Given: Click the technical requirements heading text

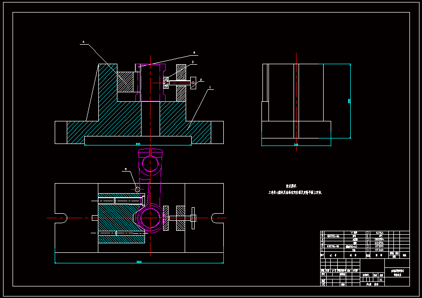Looking at the screenshot, I should [291, 186].
